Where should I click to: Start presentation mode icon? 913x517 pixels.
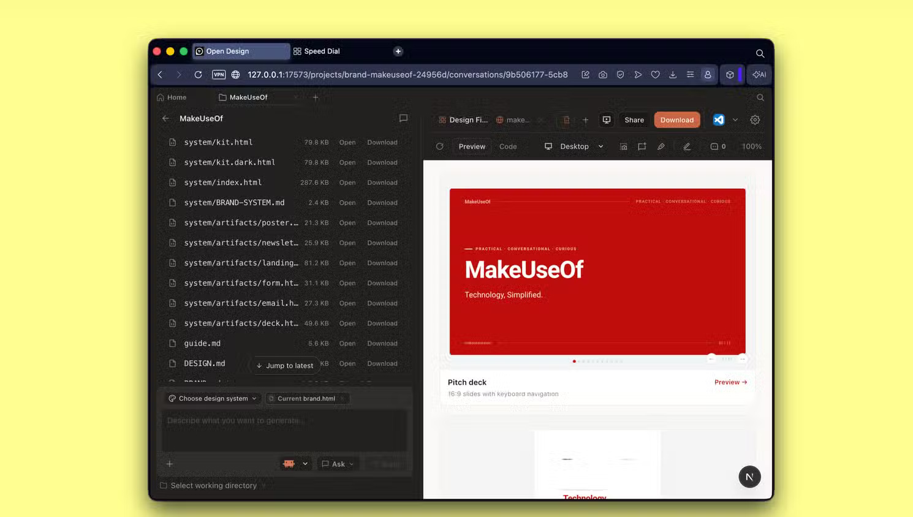607,120
